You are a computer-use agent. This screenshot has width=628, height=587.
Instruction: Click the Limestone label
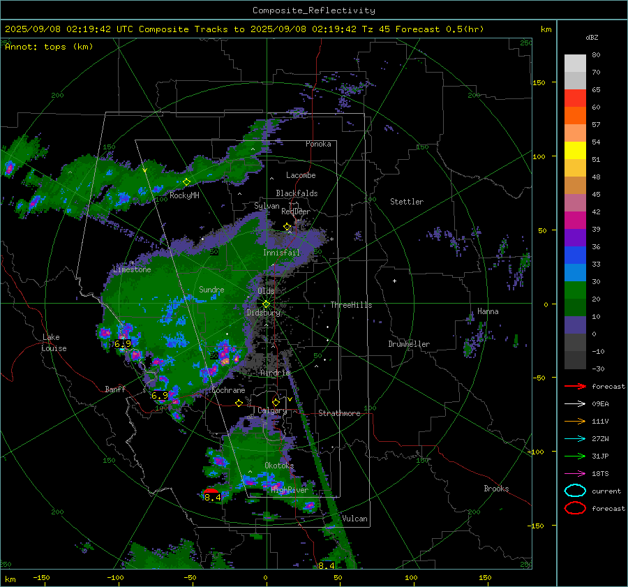click(x=132, y=269)
